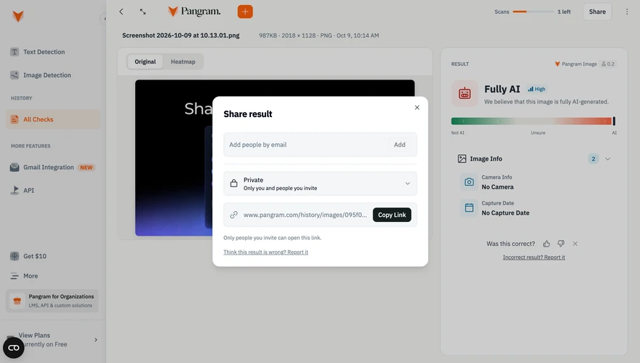Click the pangram.com share URL text
This screenshot has height=363, width=640.
click(305, 215)
